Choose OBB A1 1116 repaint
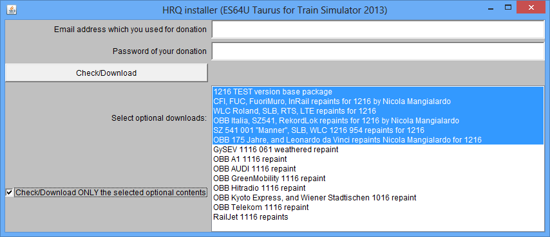This screenshot has height=237, width=550. 378,159
